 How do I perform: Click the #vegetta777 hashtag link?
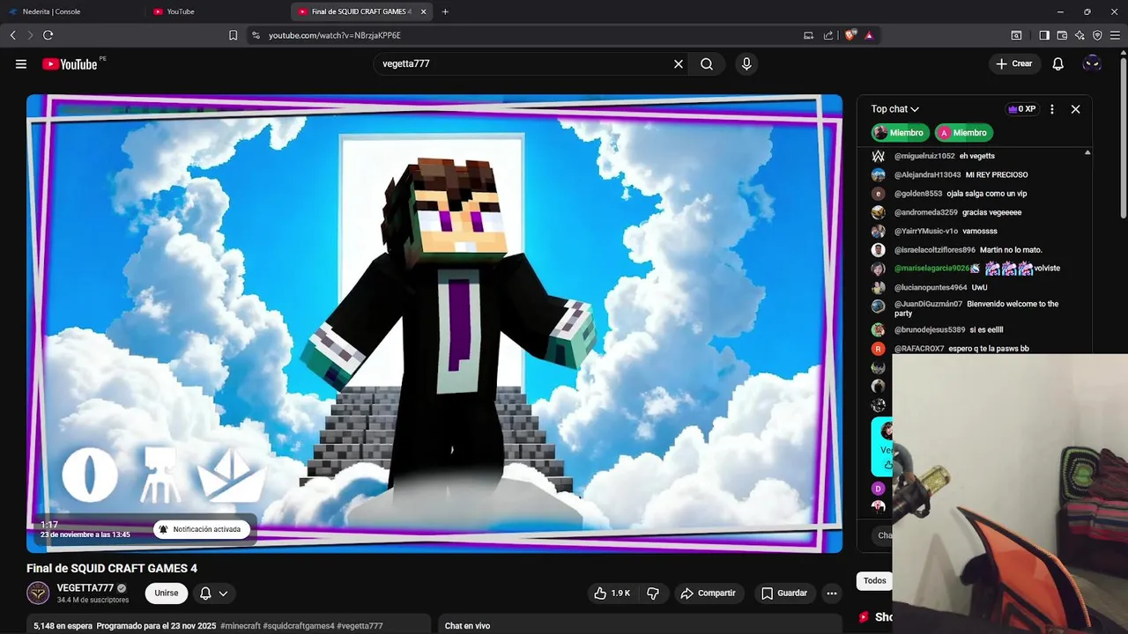pyautogui.click(x=360, y=626)
